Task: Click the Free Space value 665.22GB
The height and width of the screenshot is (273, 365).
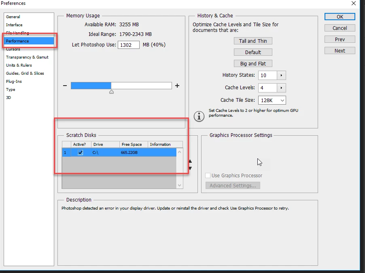Action: click(x=129, y=152)
